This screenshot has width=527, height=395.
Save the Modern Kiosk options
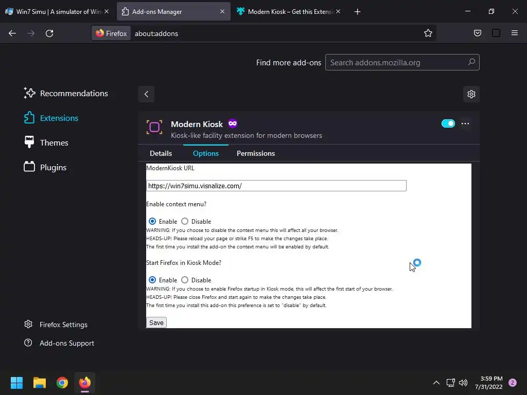[x=156, y=322]
